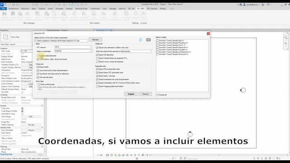This screenshot has width=290, height=163.
Task: Click the floor plan type thumbnail in Properties
Action: [x=5, y=37]
